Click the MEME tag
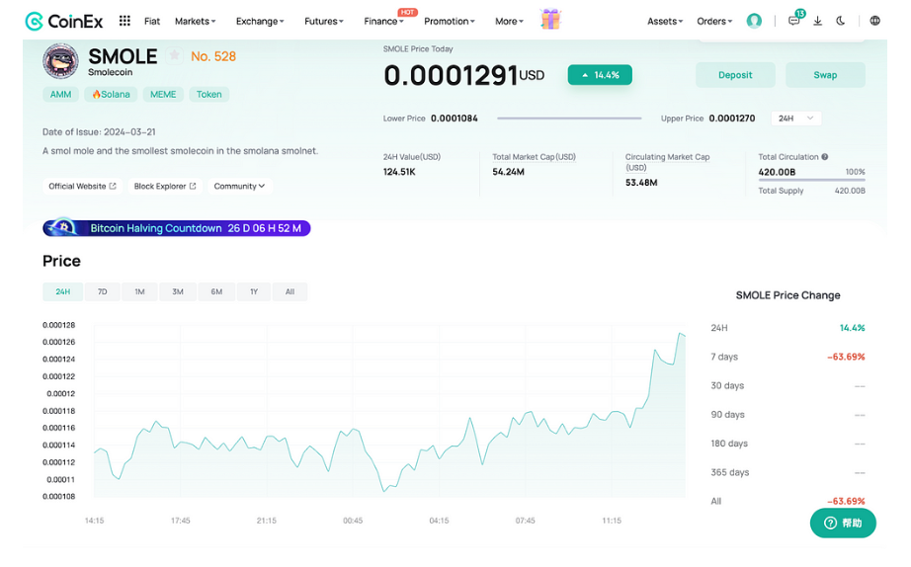 [163, 94]
